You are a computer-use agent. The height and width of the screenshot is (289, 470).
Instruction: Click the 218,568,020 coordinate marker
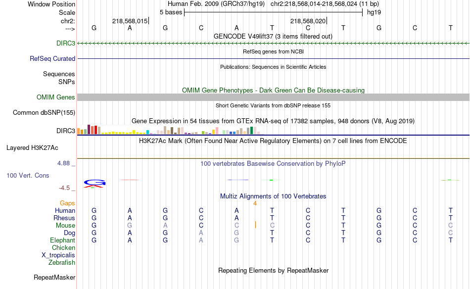tap(308, 21)
